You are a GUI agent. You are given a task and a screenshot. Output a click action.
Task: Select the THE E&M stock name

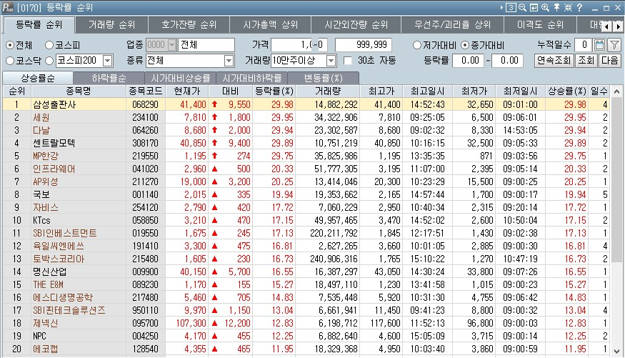[49, 284]
